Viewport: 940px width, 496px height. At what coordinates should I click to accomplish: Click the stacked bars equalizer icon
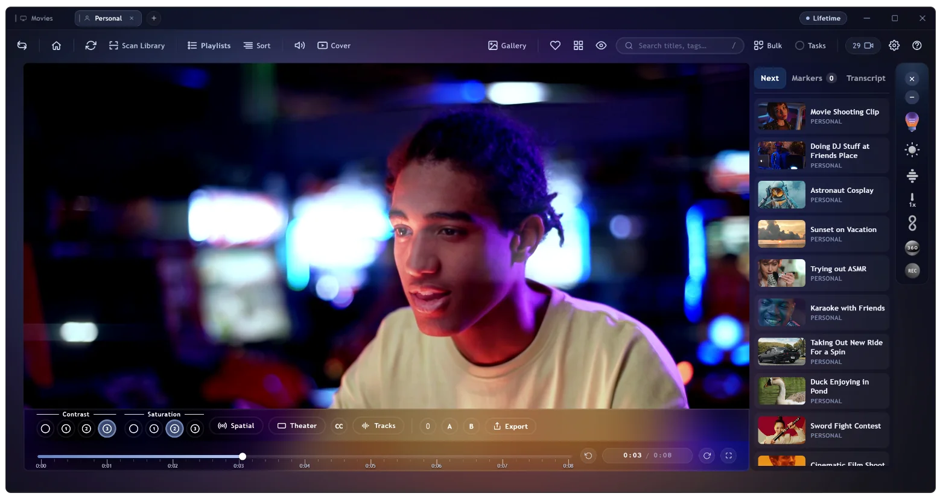coord(912,175)
